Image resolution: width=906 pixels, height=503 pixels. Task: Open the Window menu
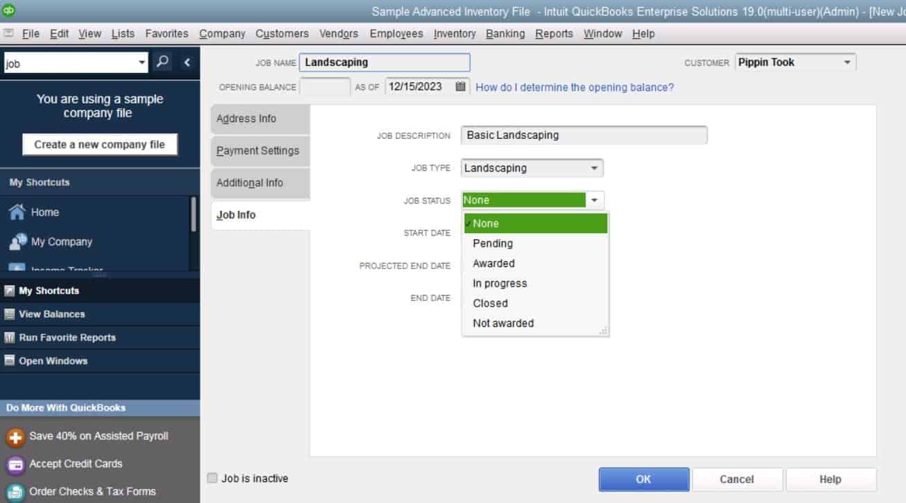tap(603, 33)
